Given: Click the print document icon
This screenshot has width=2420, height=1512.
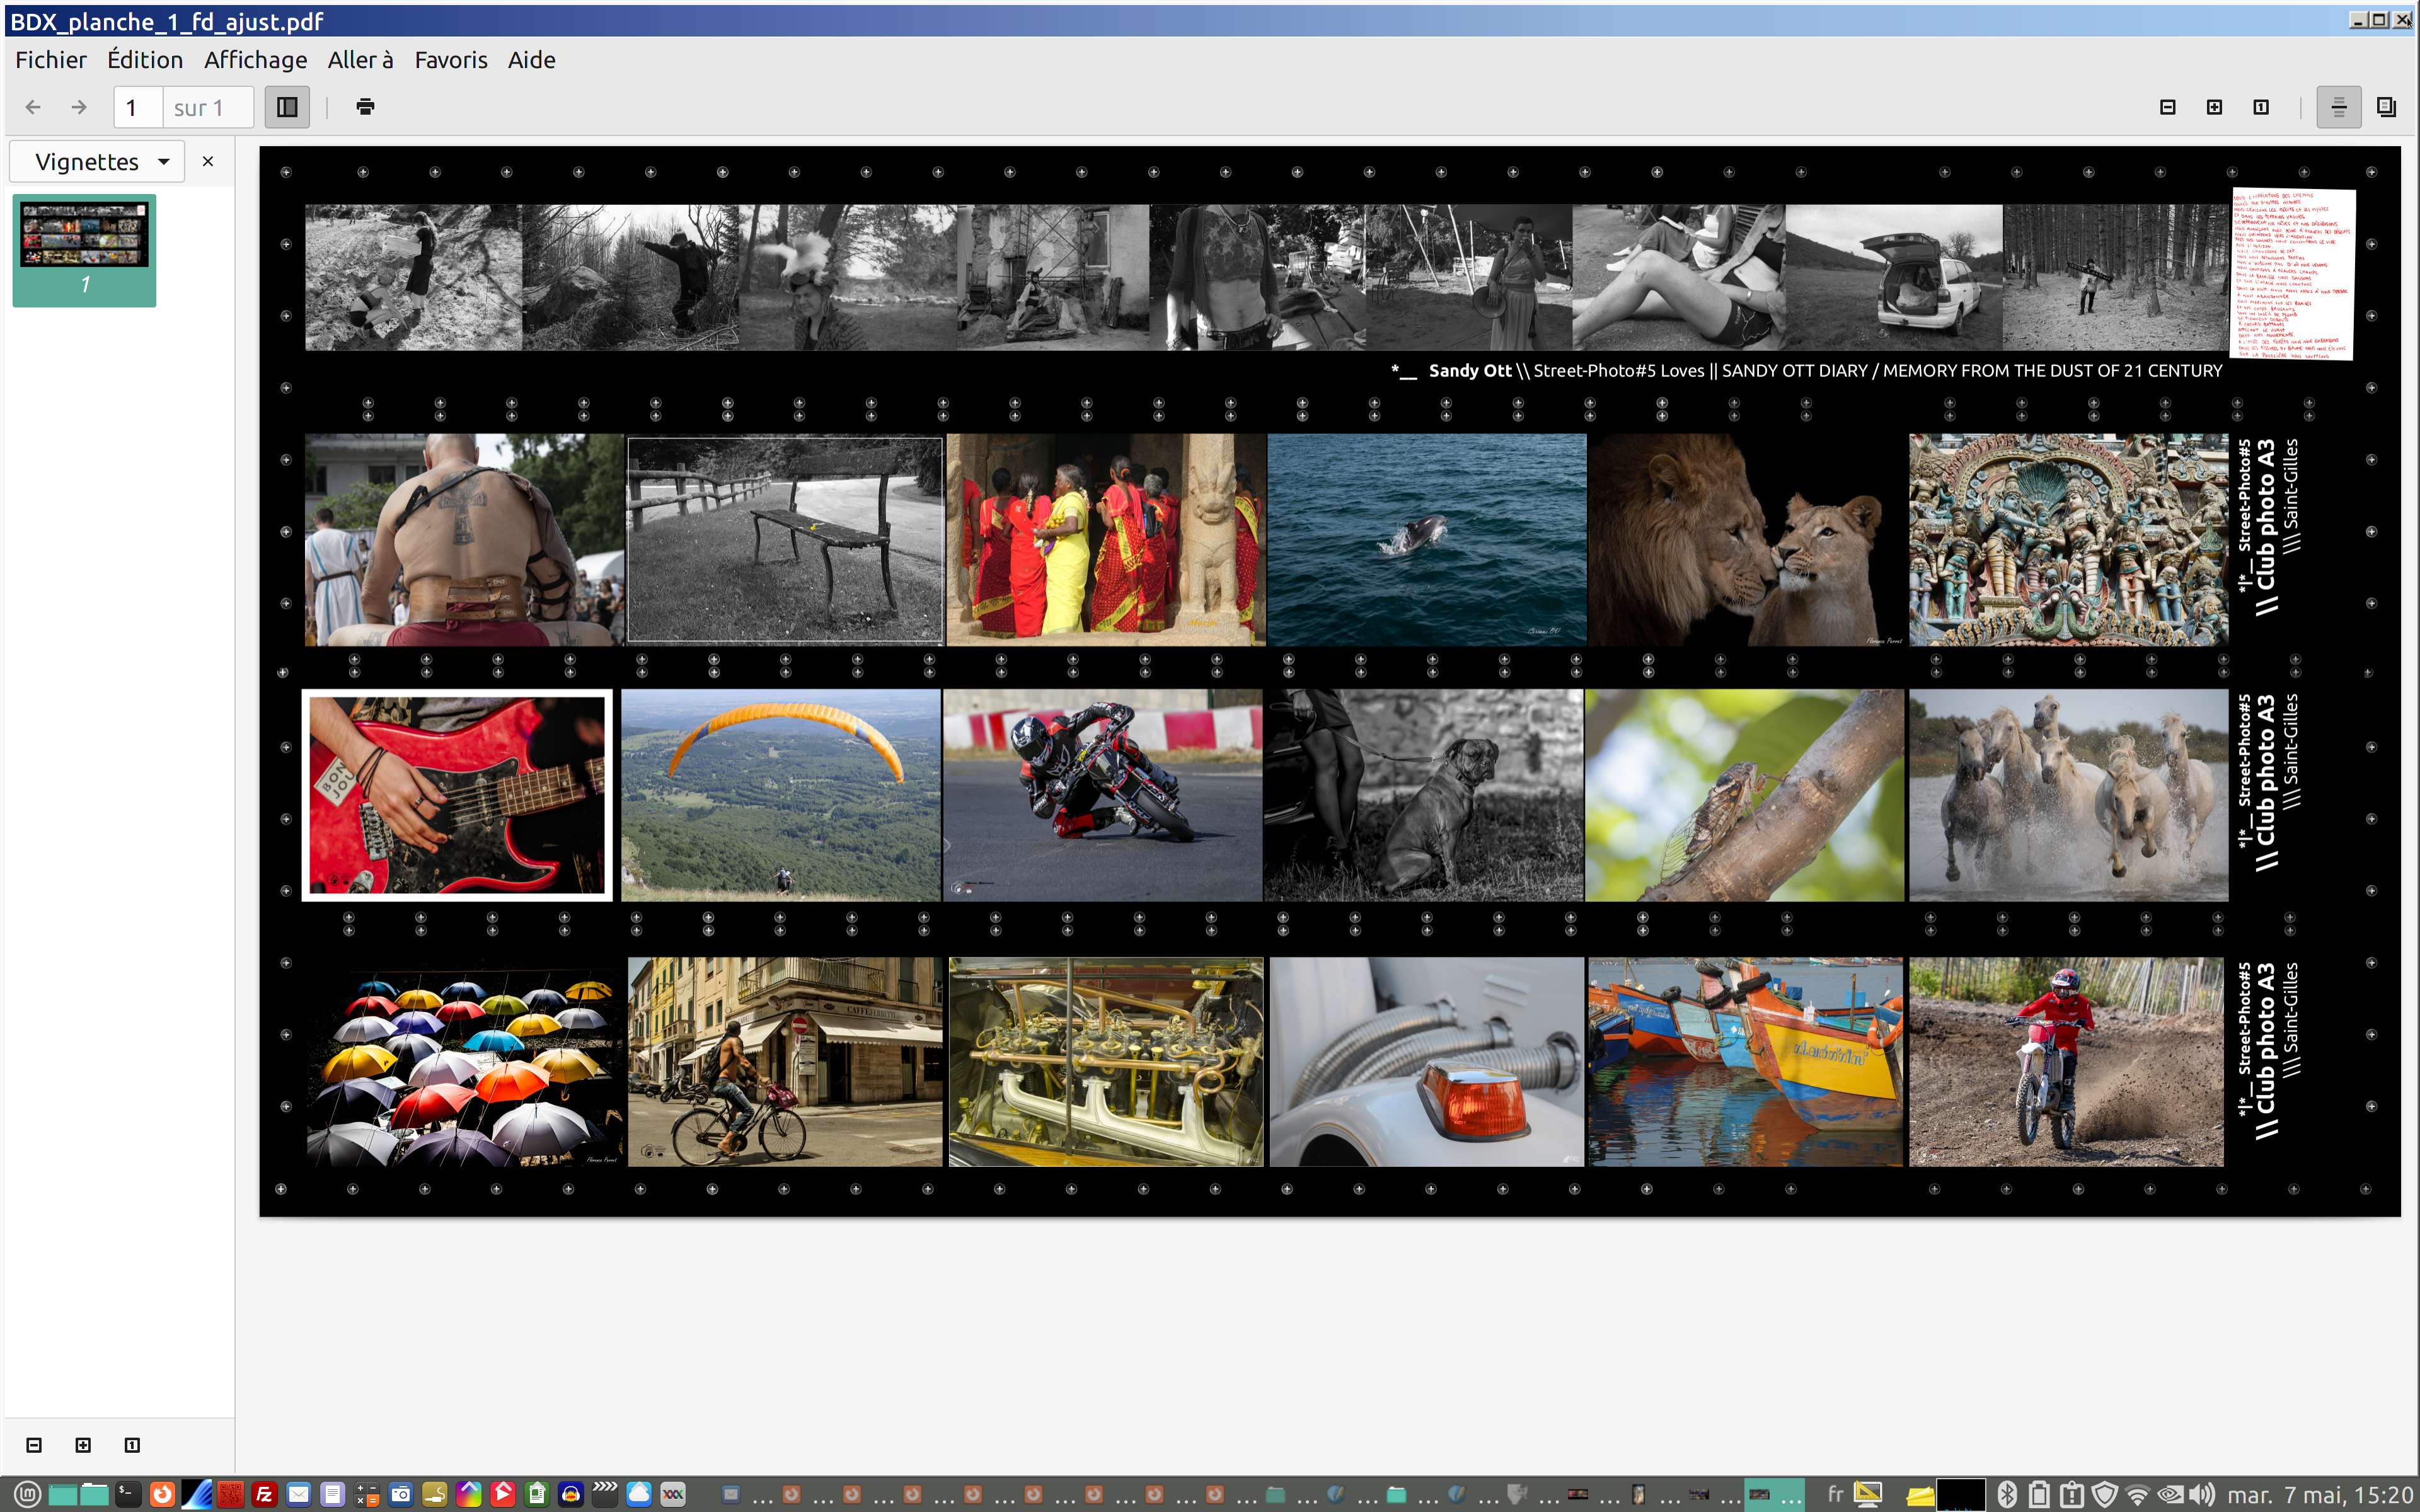Looking at the screenshot, I should coord(365,107).
